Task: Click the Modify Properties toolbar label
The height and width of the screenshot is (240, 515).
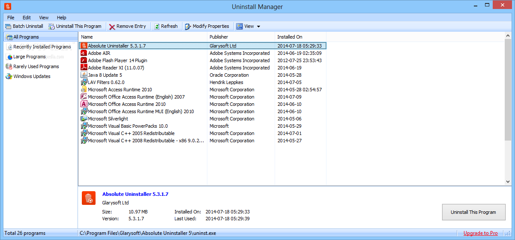Action: tap(211, 27)
